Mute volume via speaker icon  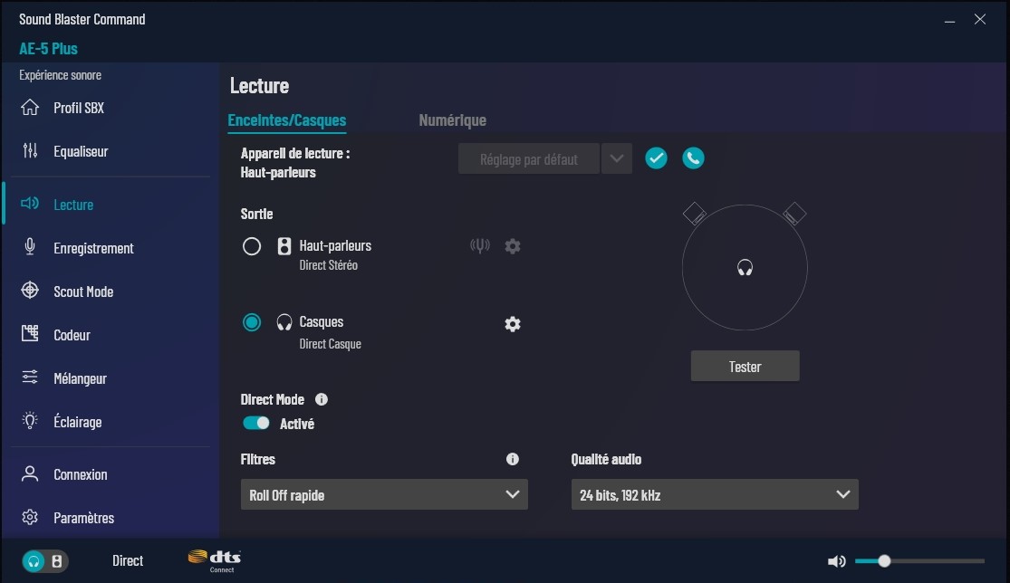click(x=836, y=561)
